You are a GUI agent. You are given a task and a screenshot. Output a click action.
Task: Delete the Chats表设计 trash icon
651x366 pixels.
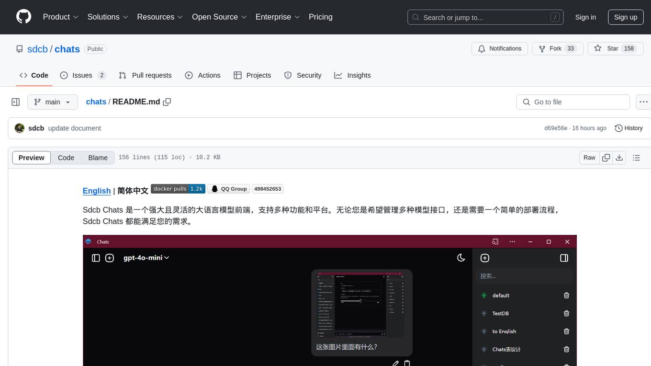click(x=566, y=349)
